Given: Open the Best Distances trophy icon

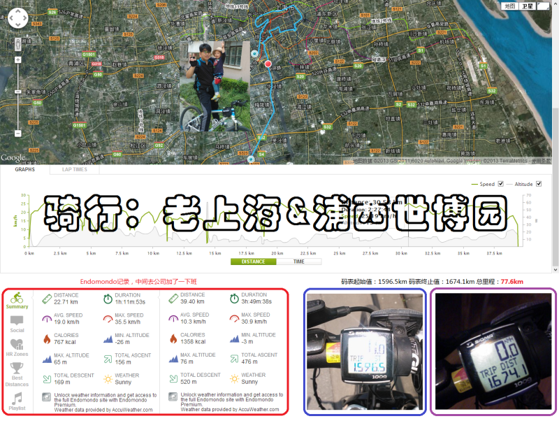Looking at the screenshot, I should (17, 369).
